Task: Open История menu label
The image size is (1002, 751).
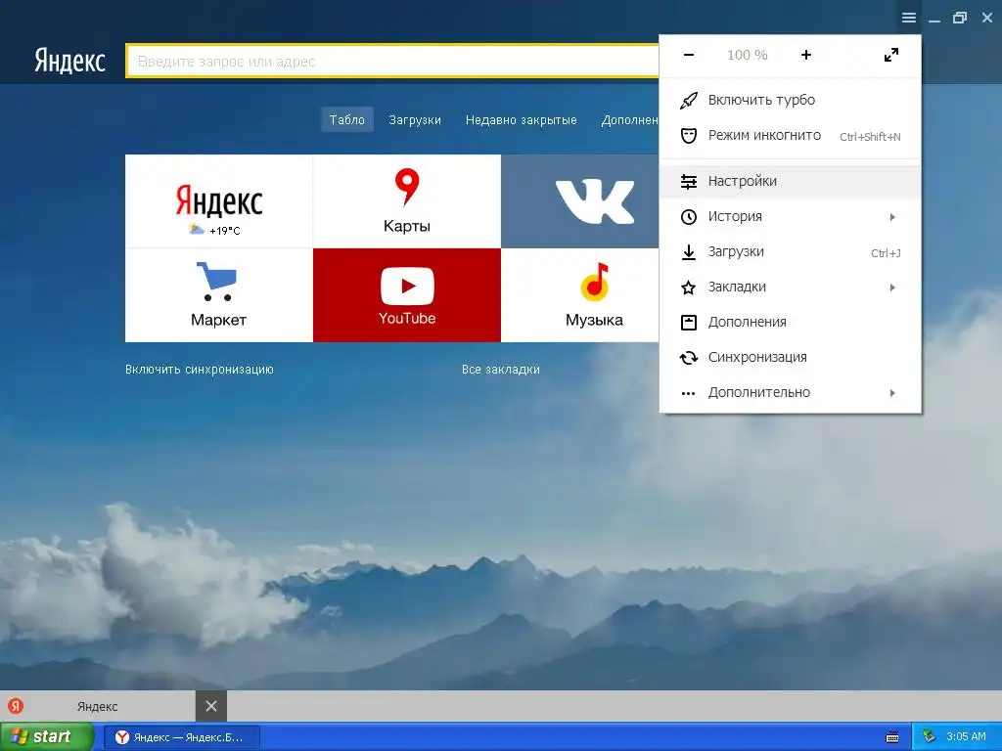Action: (735, 216)
